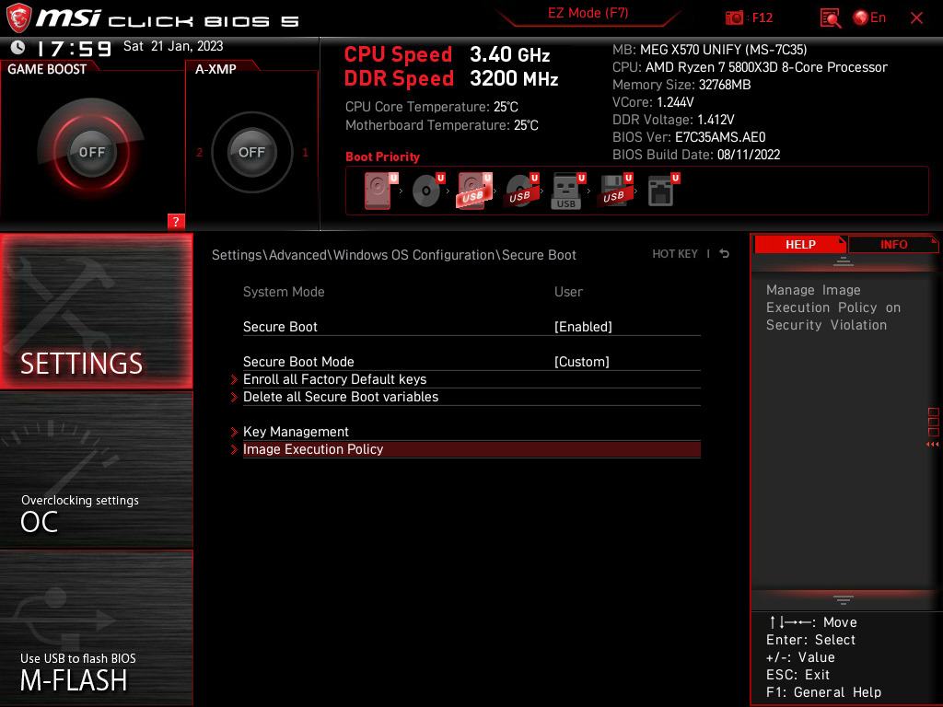The height and width of the screenshot is (707, 943).
Task: Select the hard disk boot device icon
Action: [380, 191]
